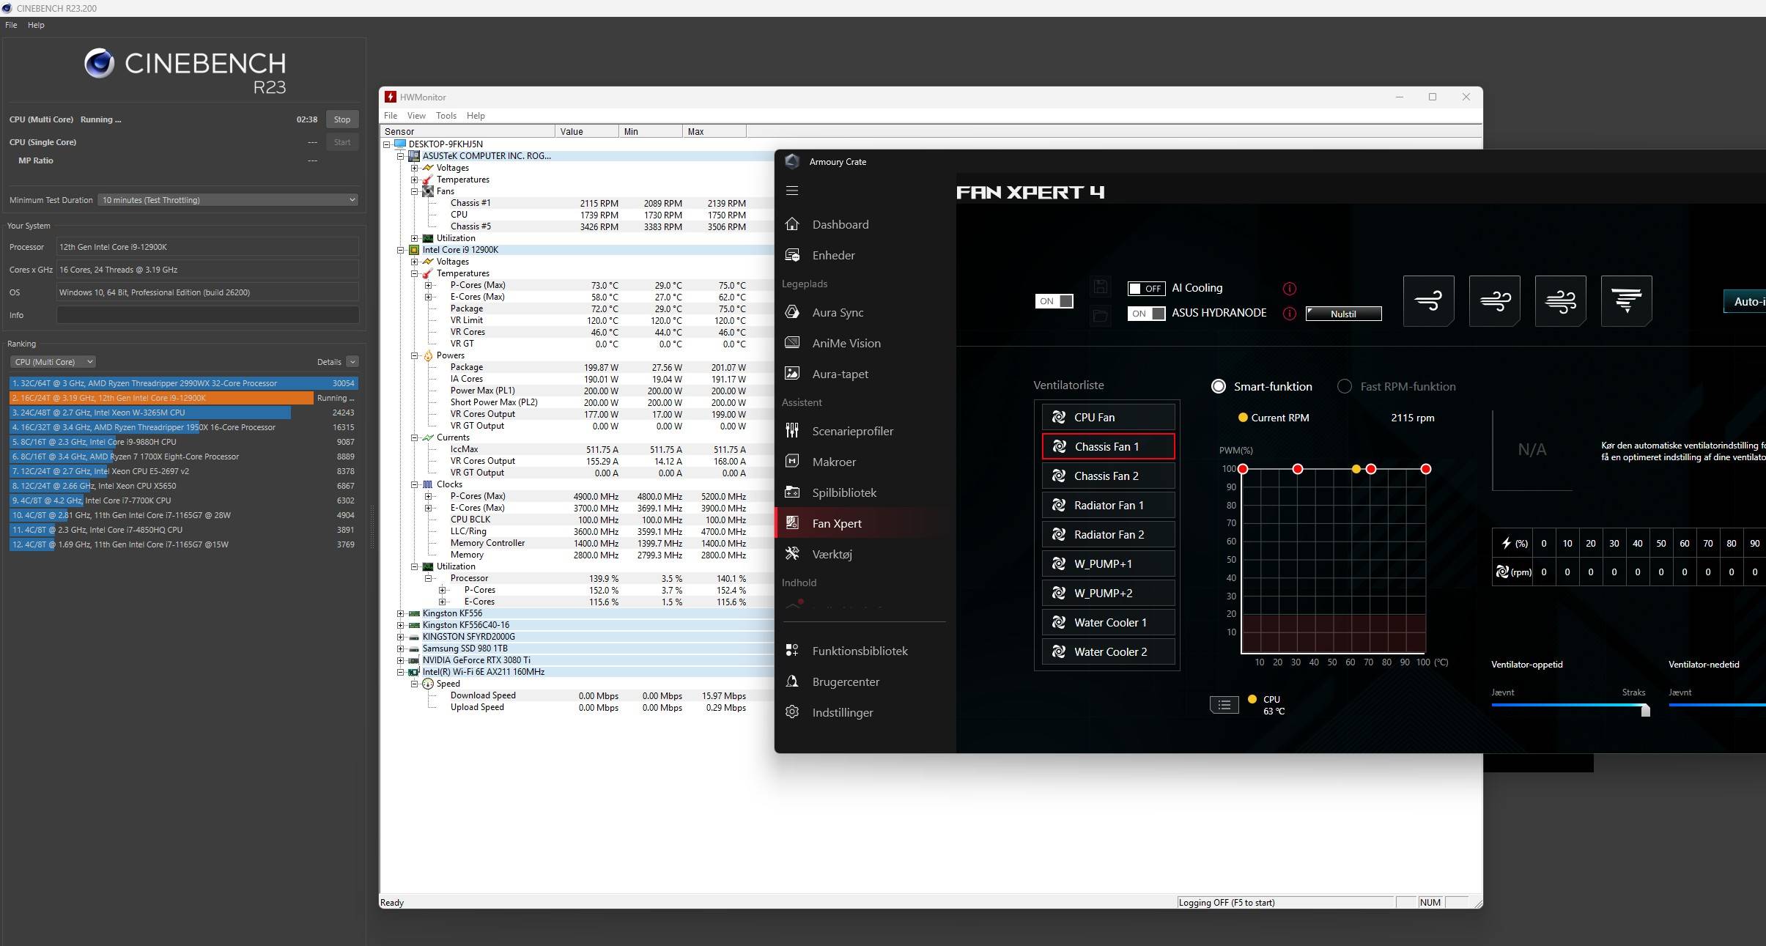
Task: Open Aura-tapet wallpaper page
Action: click(840, 374)
